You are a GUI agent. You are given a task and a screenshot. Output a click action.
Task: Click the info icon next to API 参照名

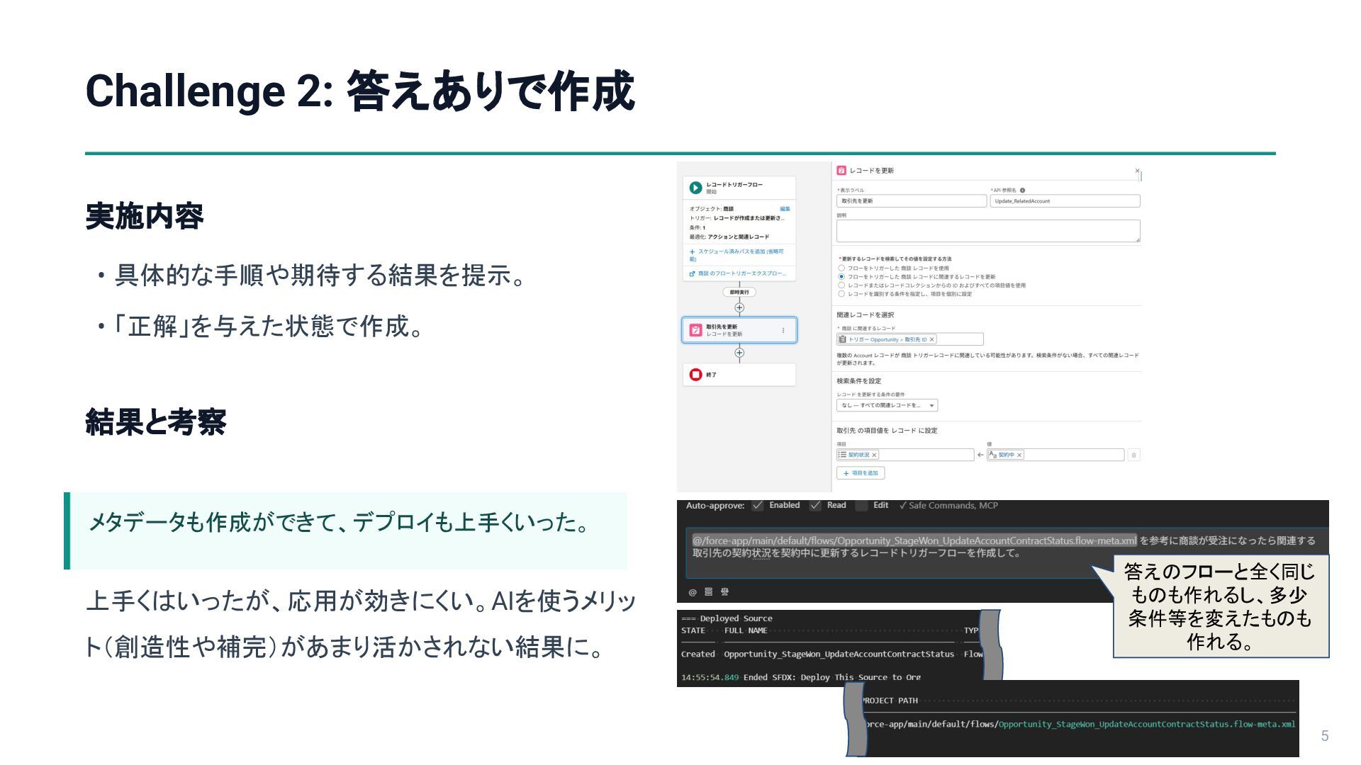[x=1022, y=191]
